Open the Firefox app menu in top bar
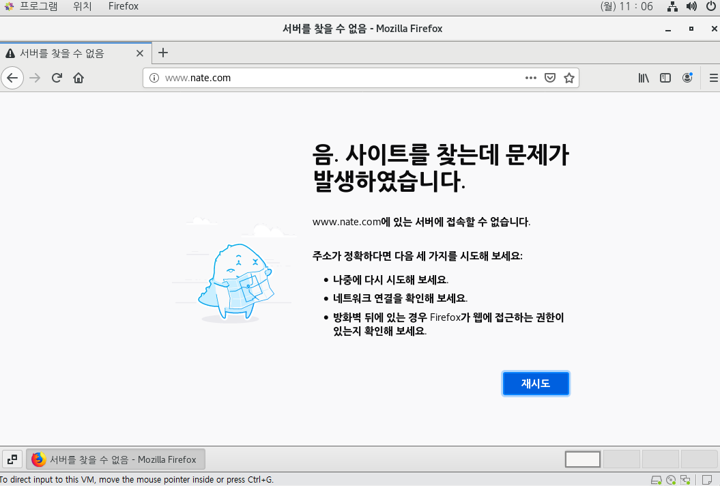This screenshot has height=486, width=720. point(123,6)
